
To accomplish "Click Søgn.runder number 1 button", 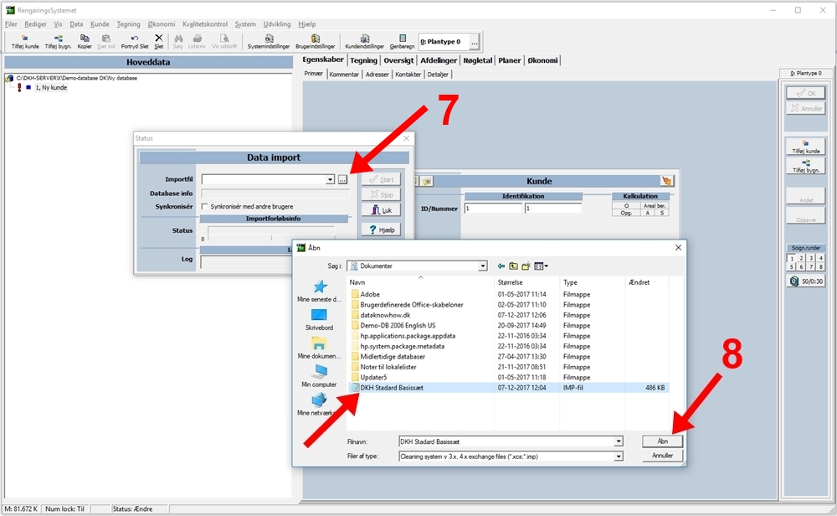I will (792, 258).
